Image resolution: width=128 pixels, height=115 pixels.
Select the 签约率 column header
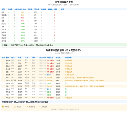(x=37, y=9)
